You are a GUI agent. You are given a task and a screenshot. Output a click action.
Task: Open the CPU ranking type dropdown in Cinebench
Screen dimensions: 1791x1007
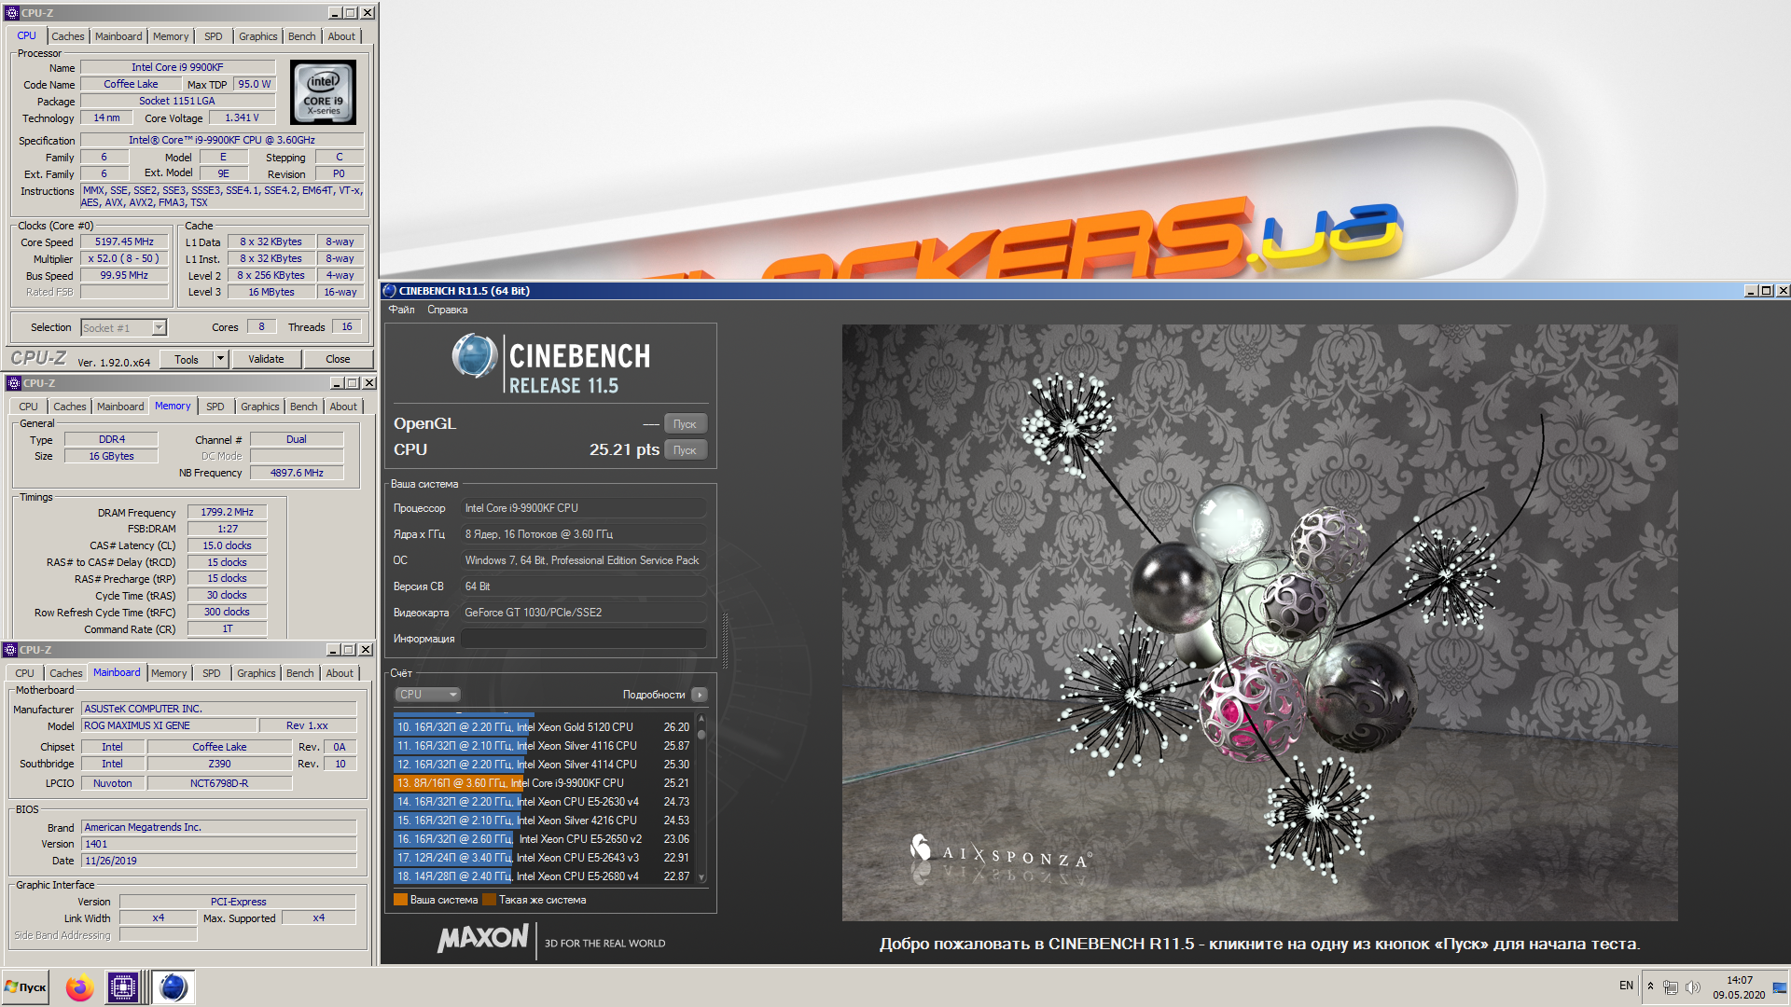(x=428, y=695)
